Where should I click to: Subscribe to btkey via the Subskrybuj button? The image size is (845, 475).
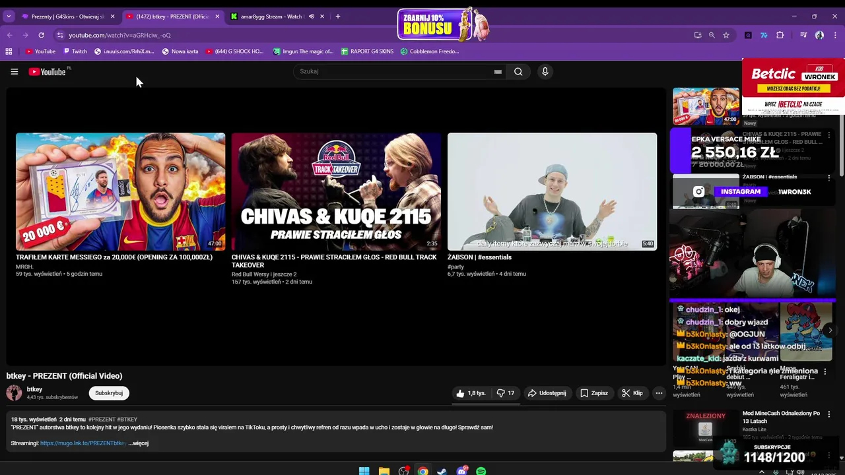(109, 393)
